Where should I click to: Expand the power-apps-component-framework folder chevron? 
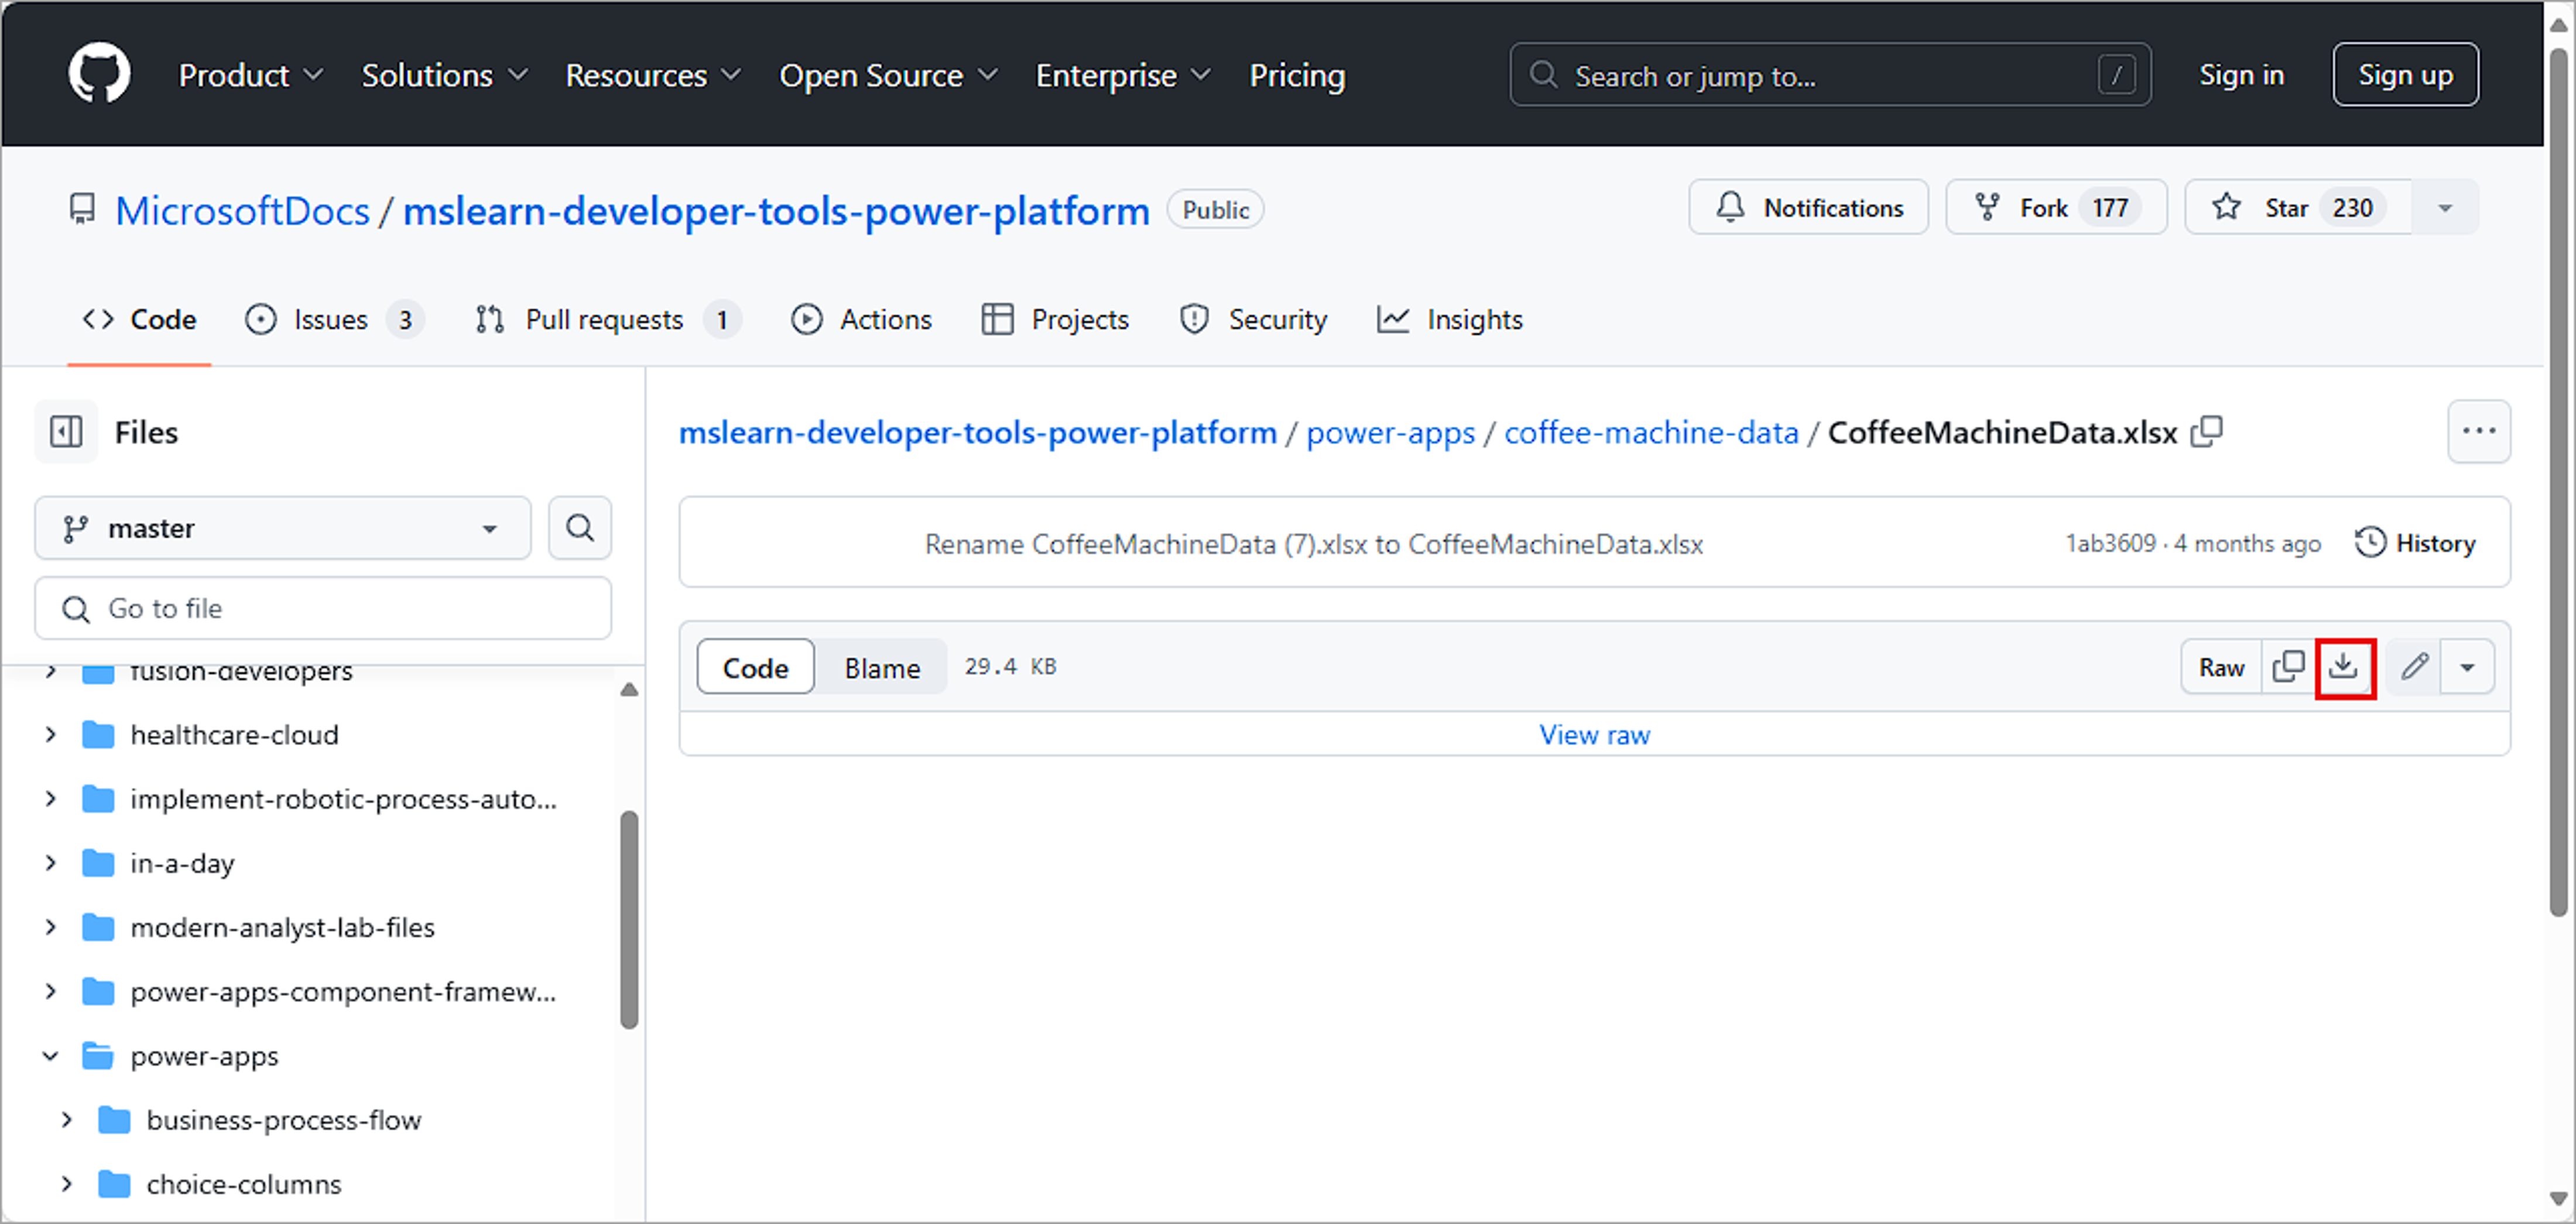(x=50, y=991)
